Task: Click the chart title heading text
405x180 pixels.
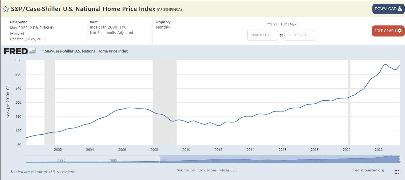Action: 83,9
